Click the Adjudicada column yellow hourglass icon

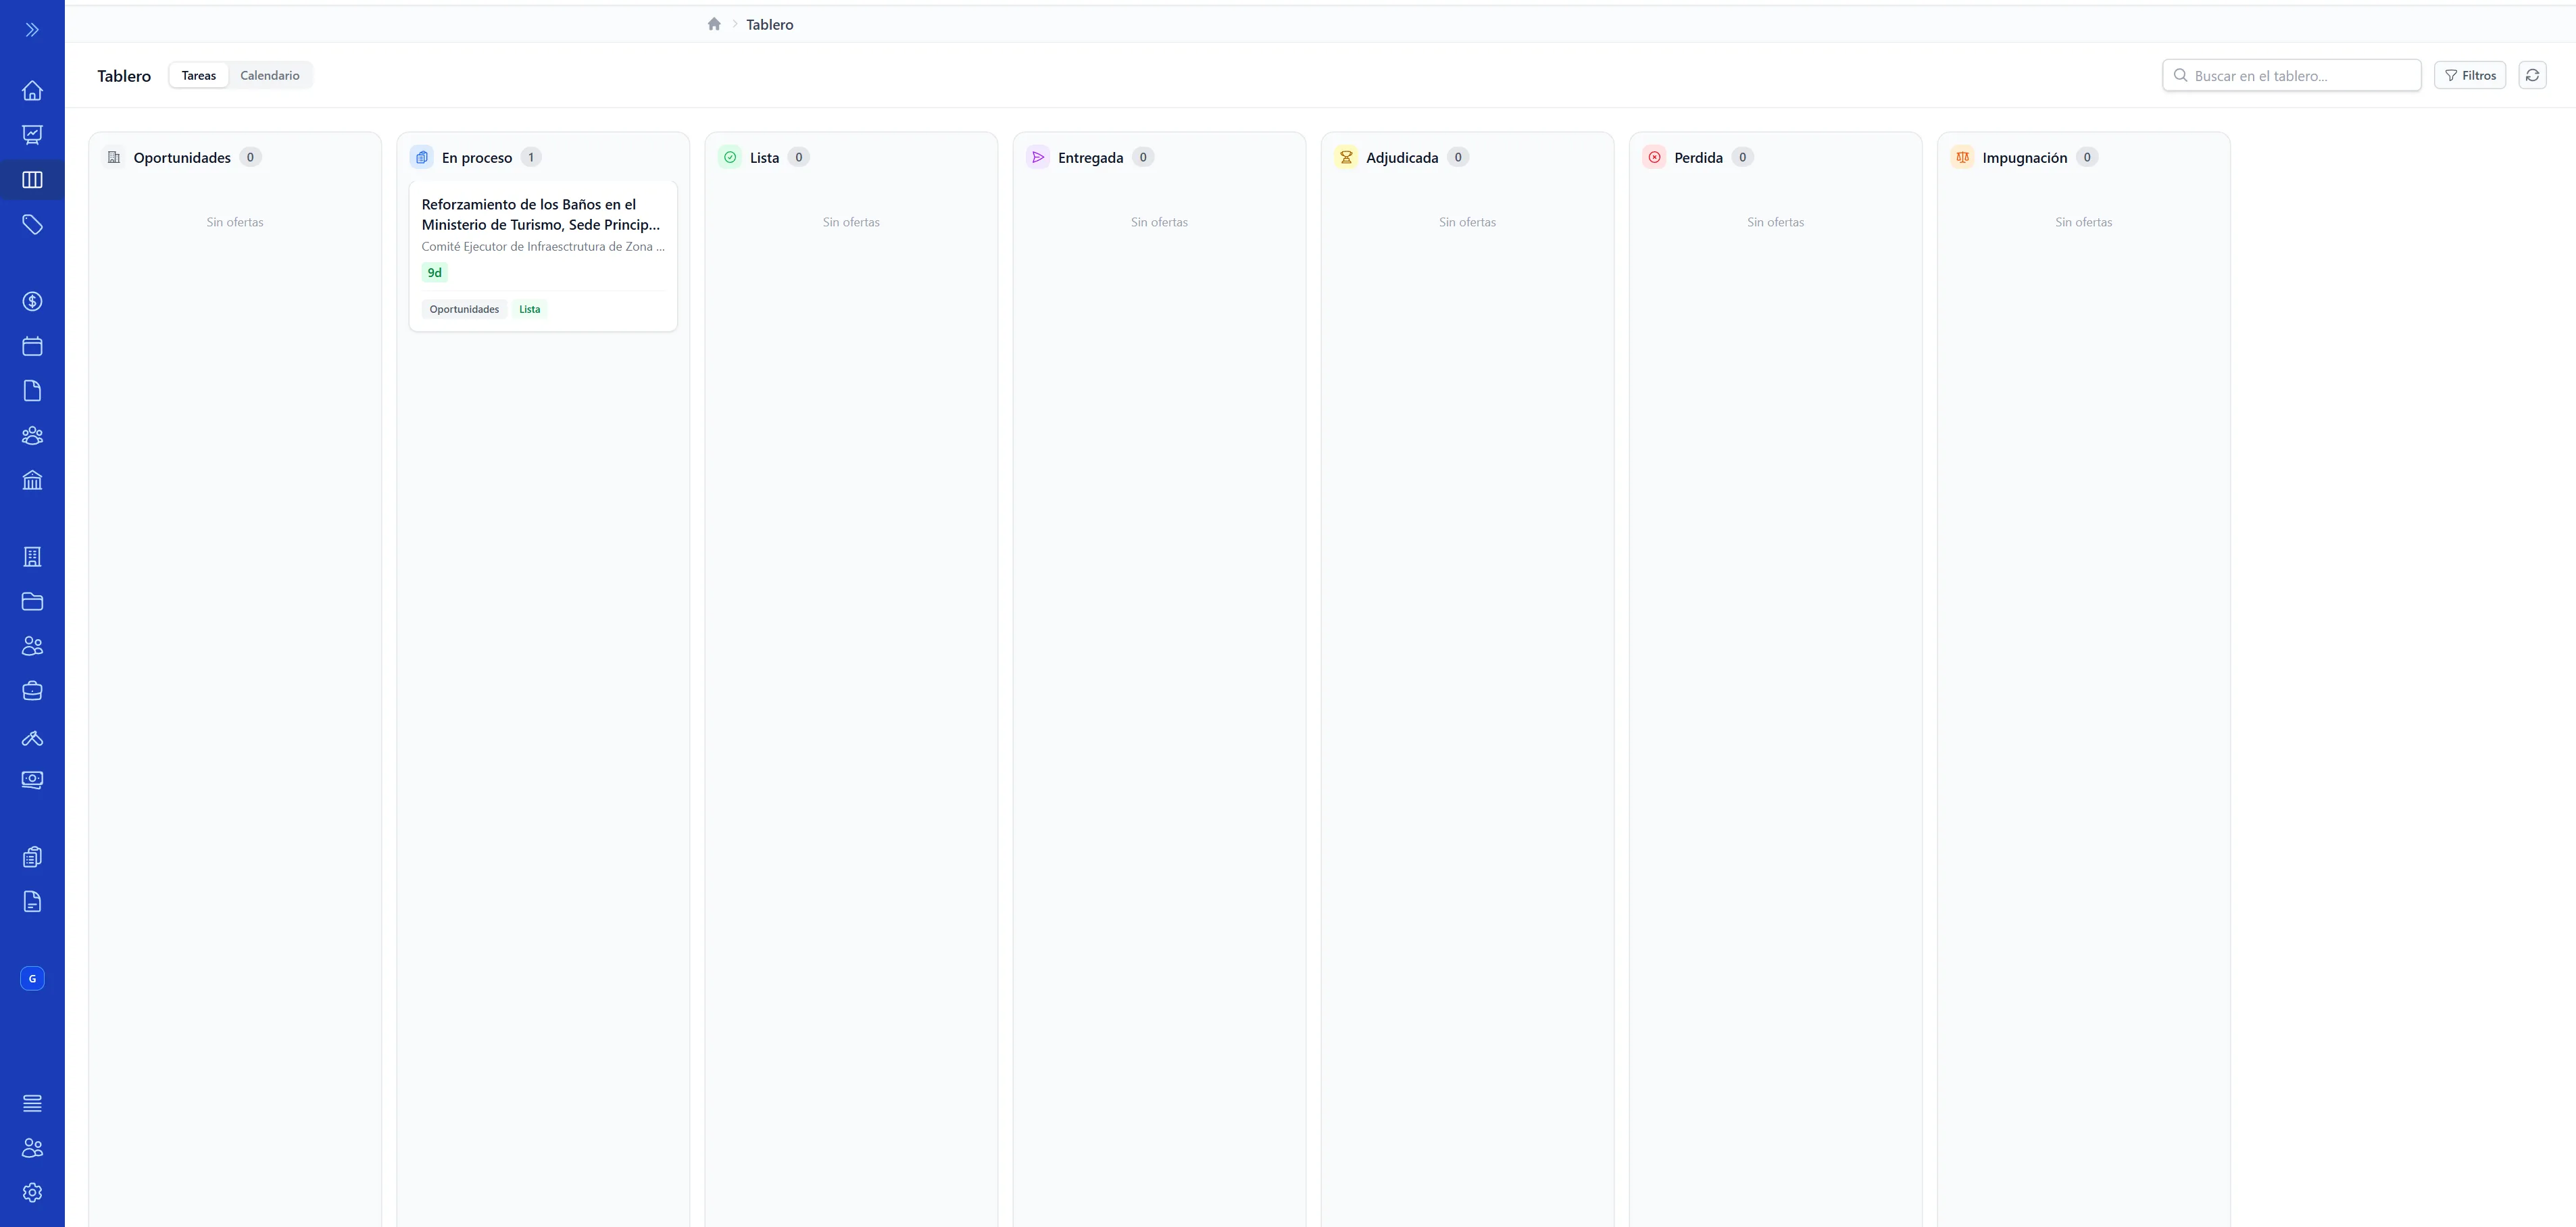pos(1346,157)
